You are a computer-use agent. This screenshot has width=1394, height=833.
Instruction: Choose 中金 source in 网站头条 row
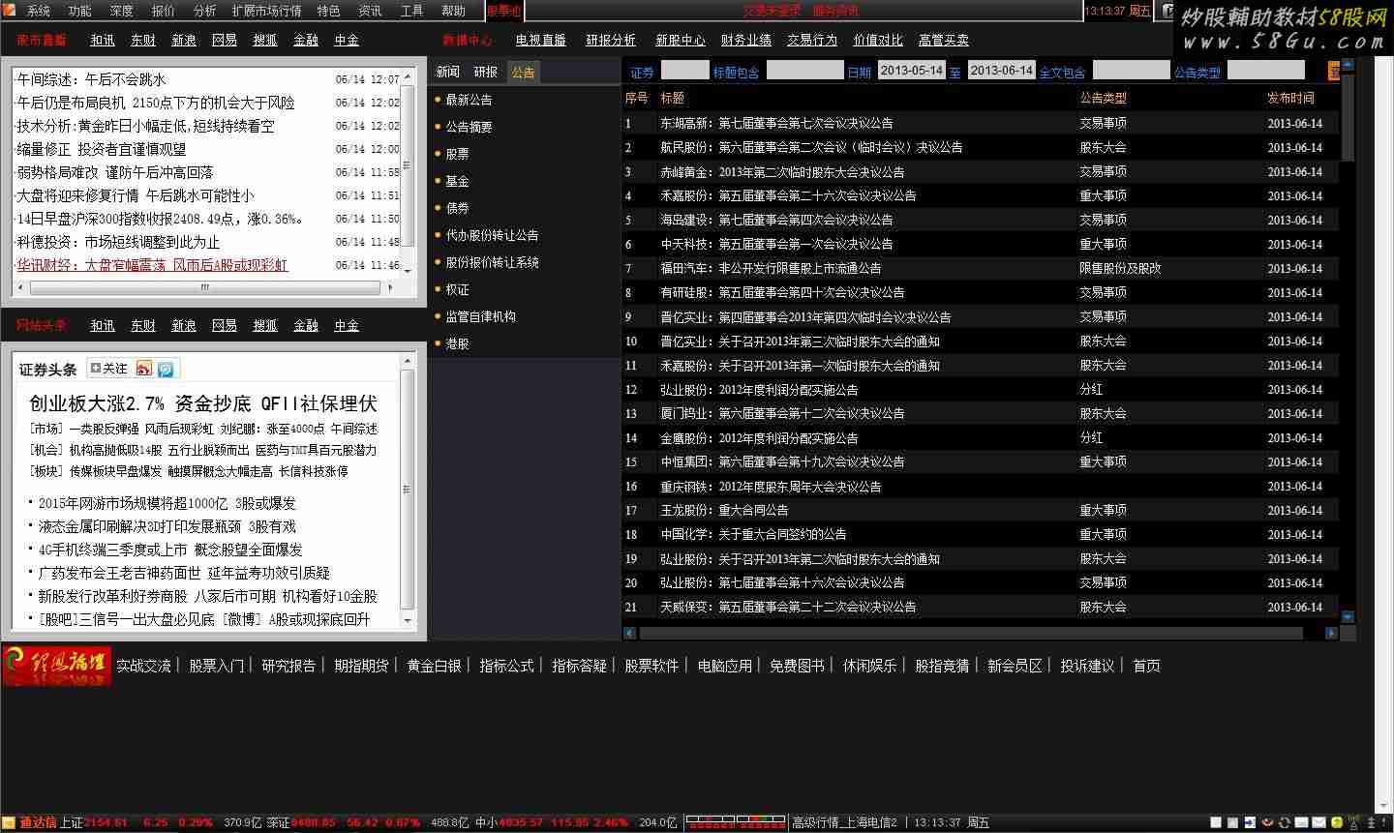(x=347, y=326)
